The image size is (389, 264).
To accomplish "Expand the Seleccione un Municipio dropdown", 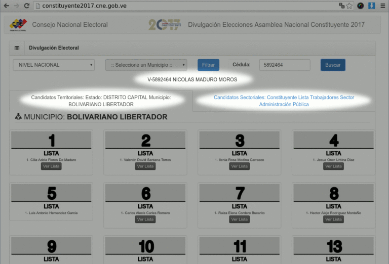I will pos(146,65).
